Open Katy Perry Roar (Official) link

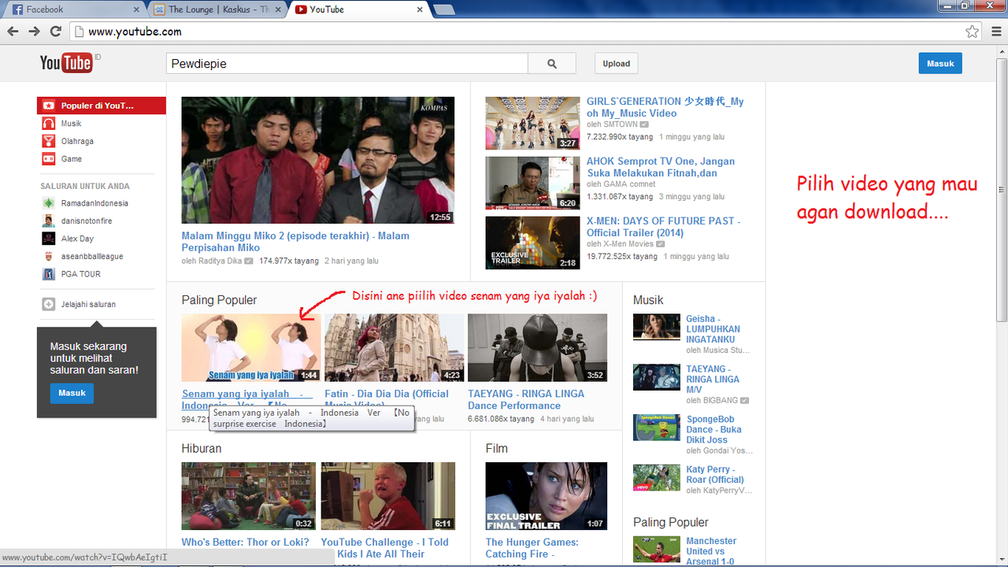click(715, 474)
